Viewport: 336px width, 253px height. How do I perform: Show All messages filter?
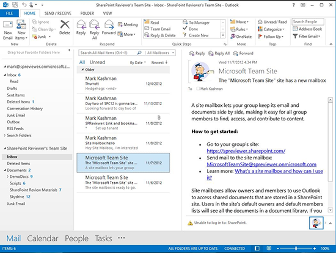(x=82, y=62)
